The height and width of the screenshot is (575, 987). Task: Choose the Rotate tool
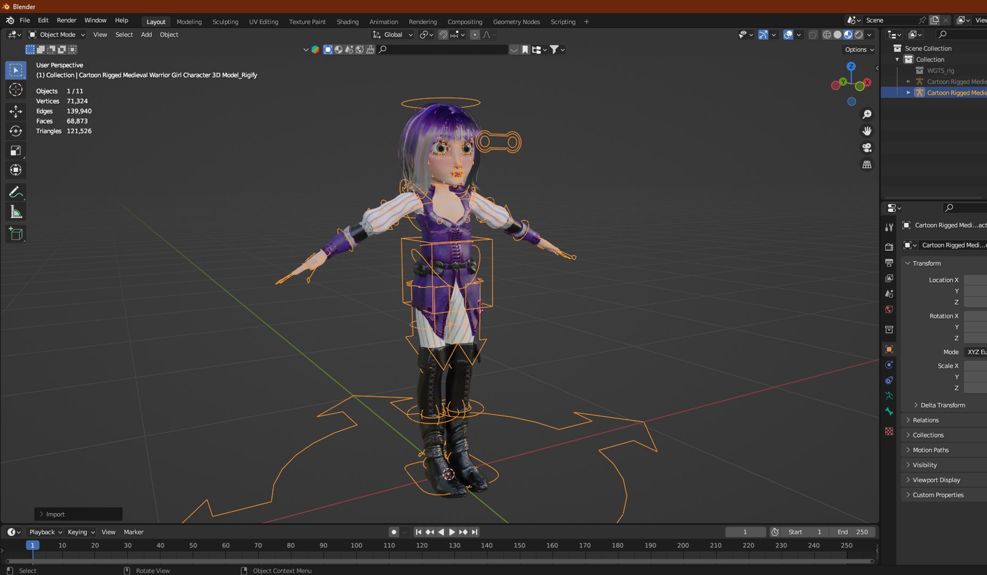tap(15, 130)
